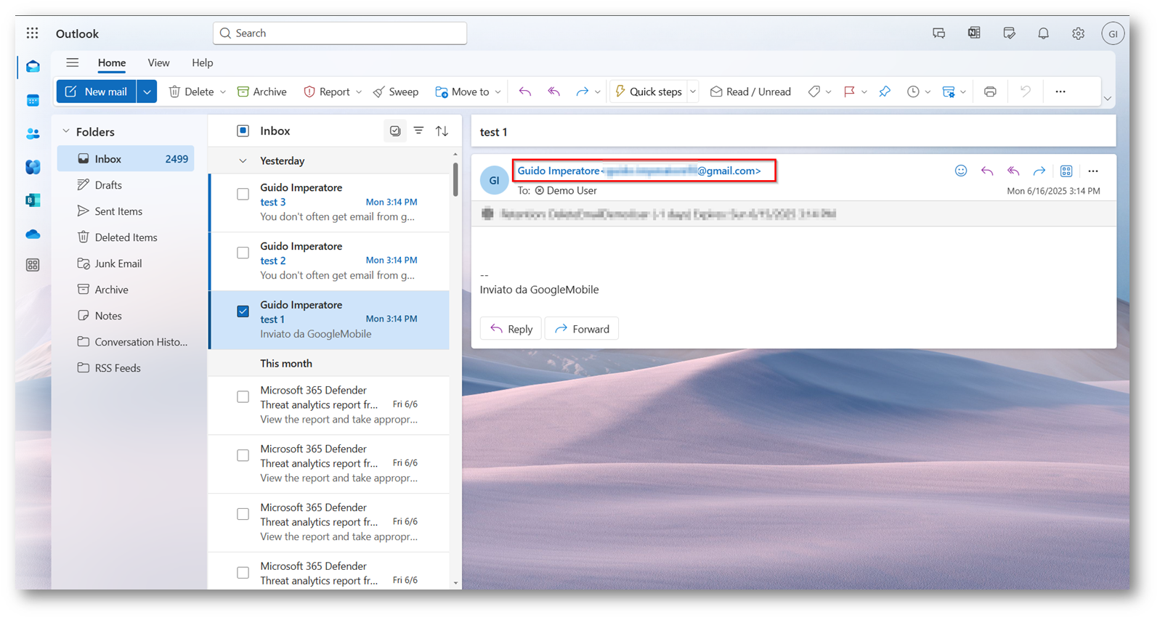Toggle the select all Inbox checkbox
Image resolution: width=1160 pixels, height=620 pixels.
[243, 131]
